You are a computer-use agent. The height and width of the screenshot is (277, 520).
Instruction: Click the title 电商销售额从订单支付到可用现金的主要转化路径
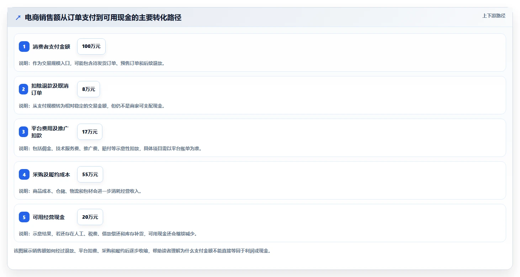point(103,18)
